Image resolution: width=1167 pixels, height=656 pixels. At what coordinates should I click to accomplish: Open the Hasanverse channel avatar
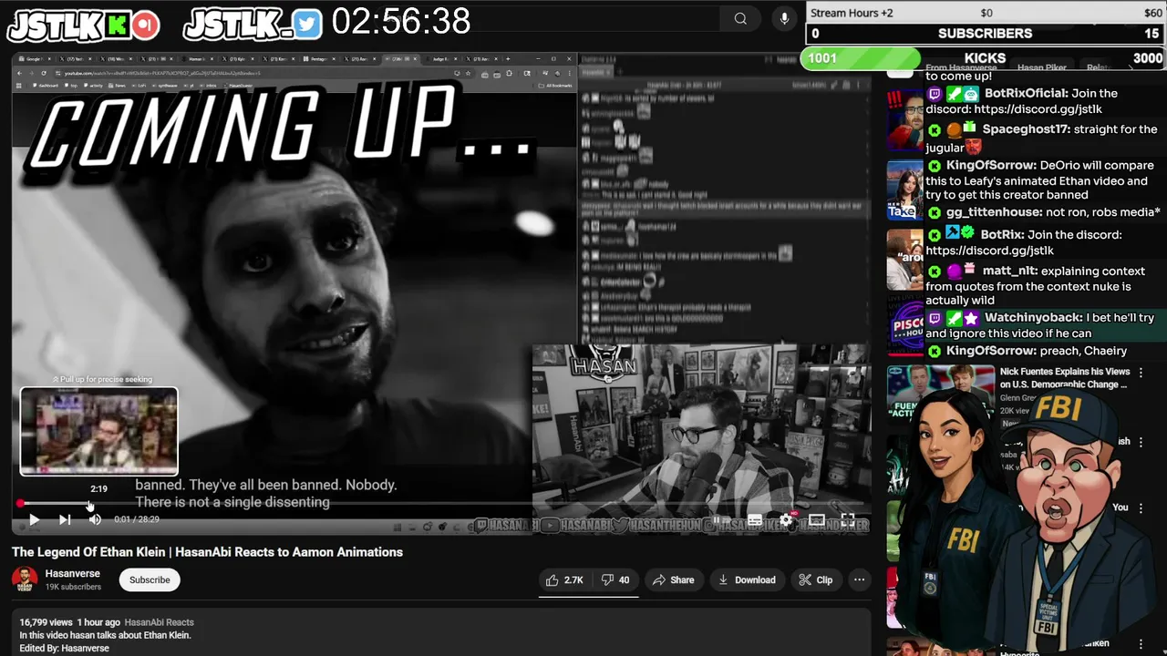click(x=25, y=579)
